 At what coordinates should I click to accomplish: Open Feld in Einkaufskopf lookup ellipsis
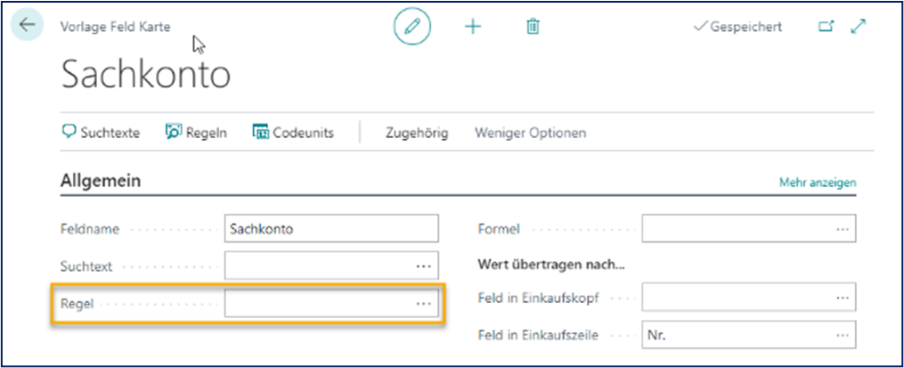tap(842, 298)
